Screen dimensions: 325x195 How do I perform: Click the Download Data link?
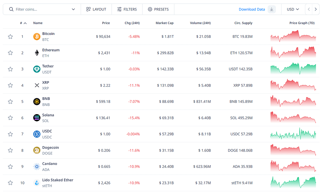[252, 9]
